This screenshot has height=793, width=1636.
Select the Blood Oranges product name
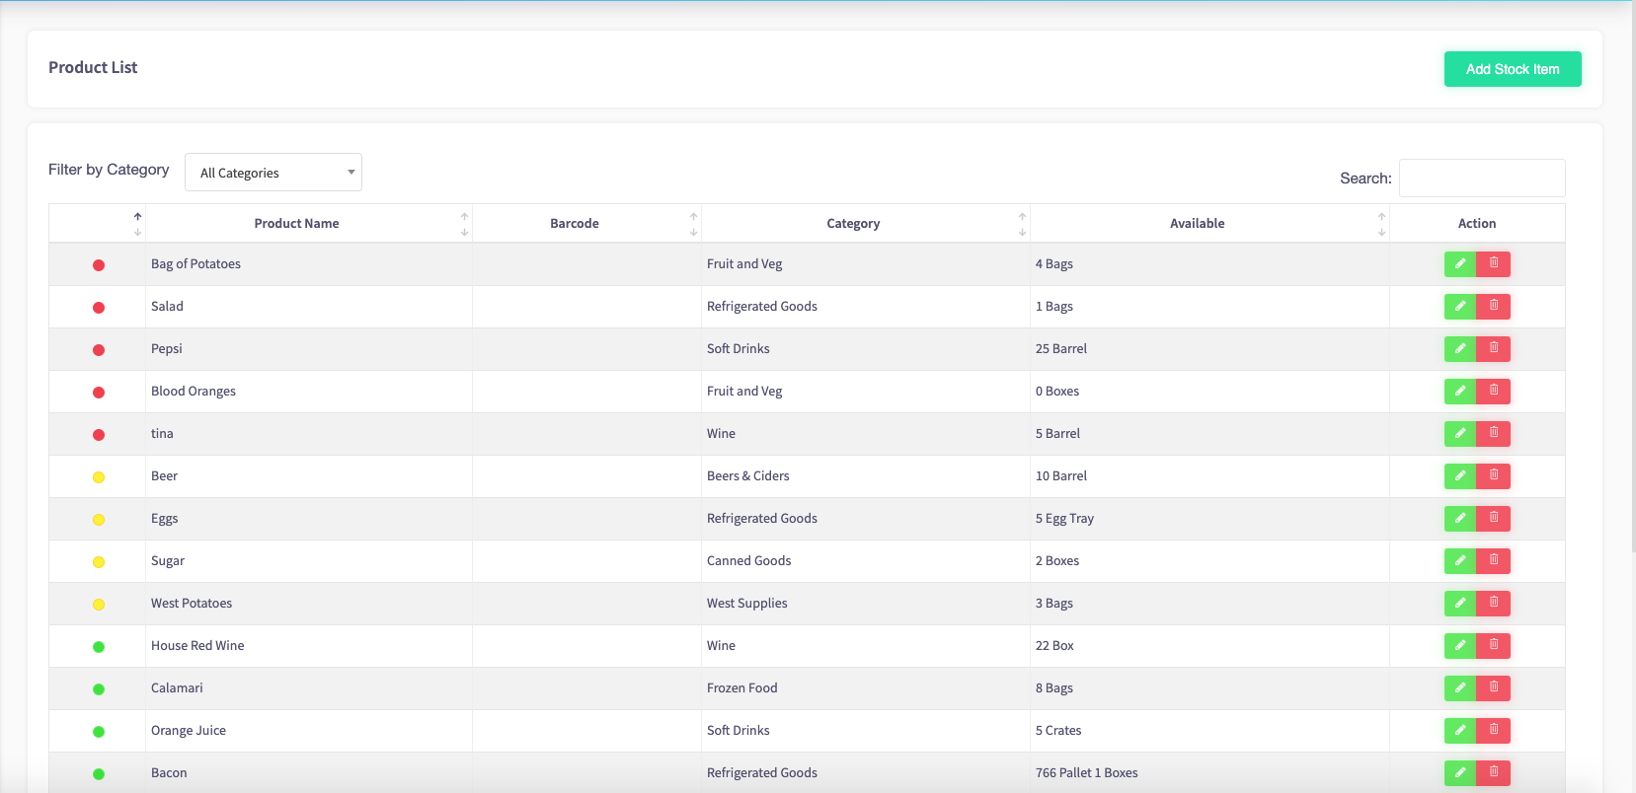click(x=194, y=392)
